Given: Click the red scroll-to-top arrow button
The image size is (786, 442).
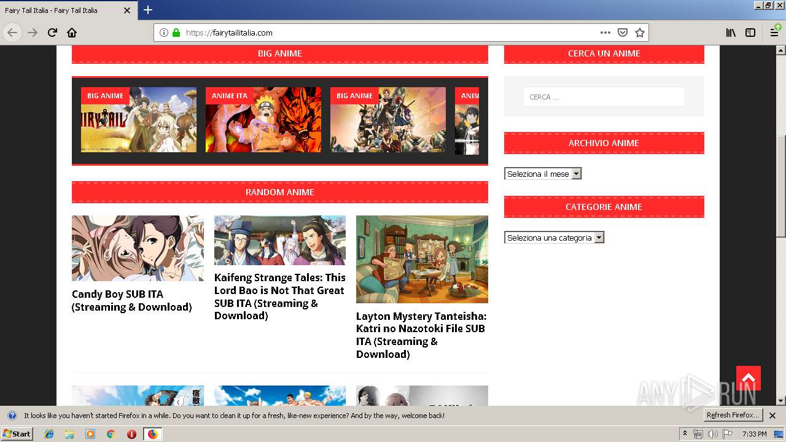Looking at the screenshot, I should pyautogui.click(x=749, y=378).
